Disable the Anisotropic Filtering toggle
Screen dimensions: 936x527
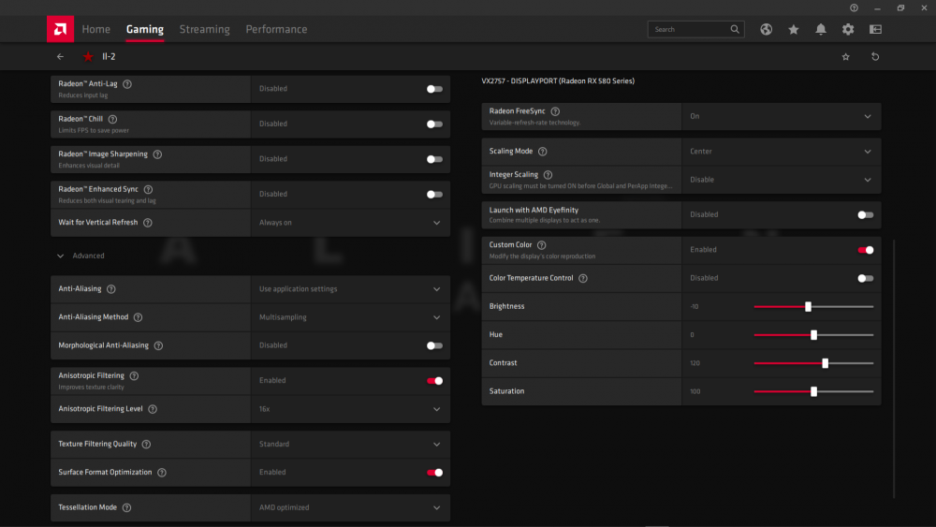[x=434, y=381]
